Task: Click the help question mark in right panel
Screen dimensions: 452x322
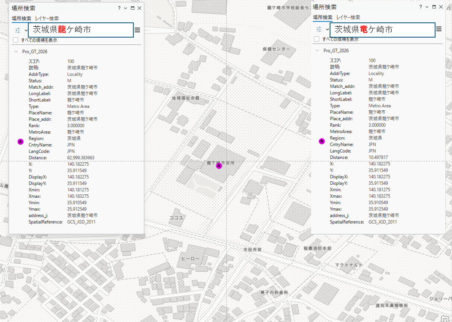Action: pos(420,7)
